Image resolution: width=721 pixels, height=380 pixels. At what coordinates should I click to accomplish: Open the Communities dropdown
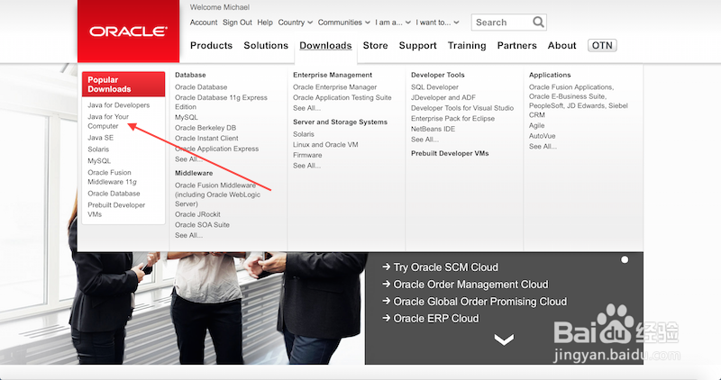[x=344, y=22]
